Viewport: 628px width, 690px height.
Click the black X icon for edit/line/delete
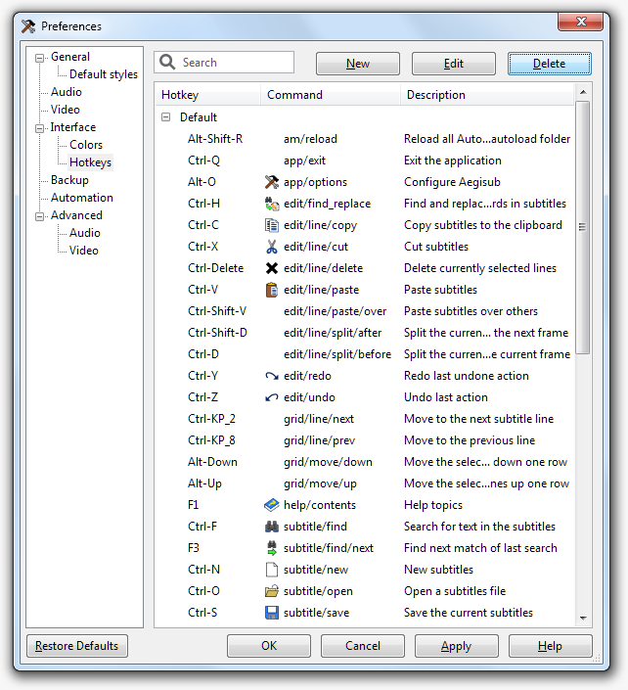tap(272, 268)
